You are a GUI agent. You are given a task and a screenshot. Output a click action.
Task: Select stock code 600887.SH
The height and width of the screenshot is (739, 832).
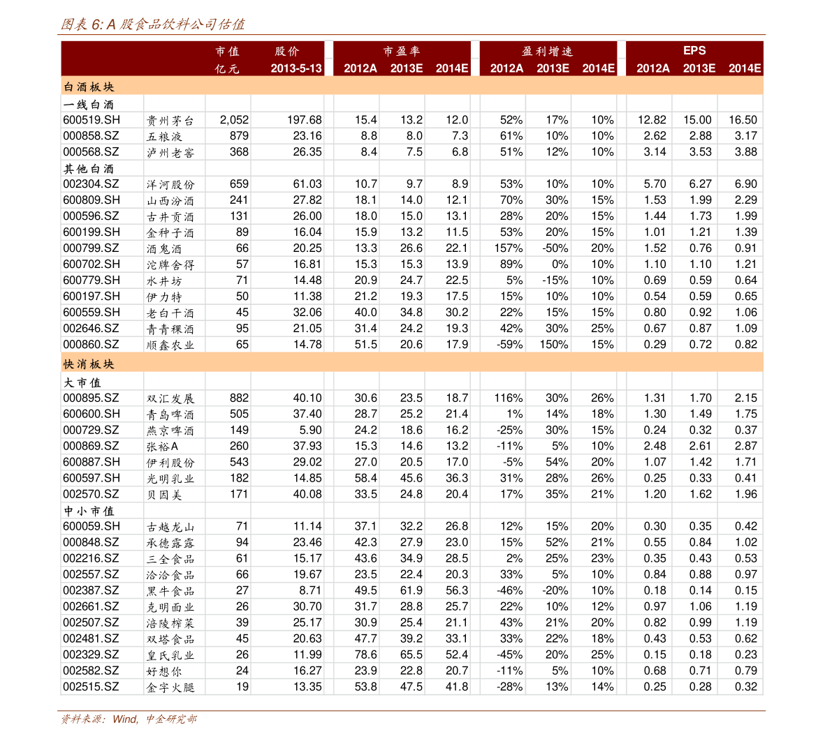tap(92, 462)
